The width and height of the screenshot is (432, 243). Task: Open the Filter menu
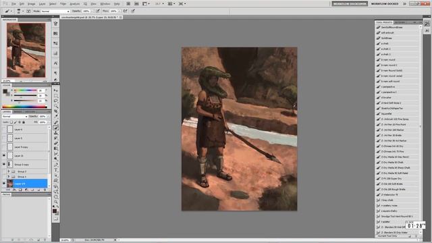pos(63,4)
